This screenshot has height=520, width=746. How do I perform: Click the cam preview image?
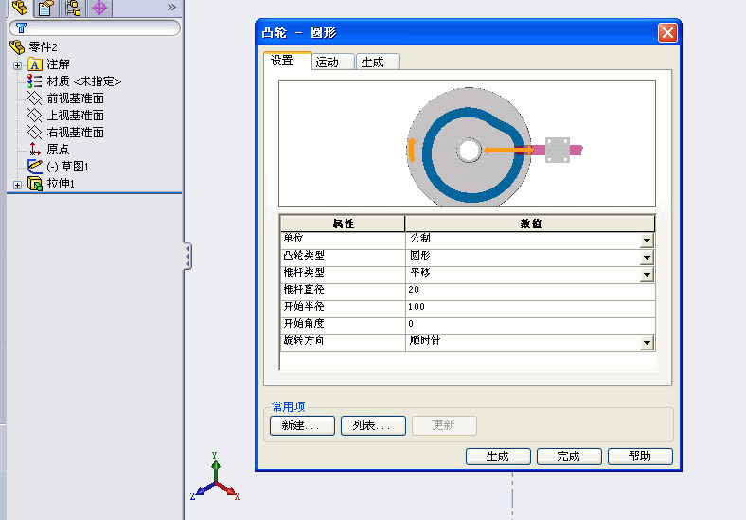(468, 143)
